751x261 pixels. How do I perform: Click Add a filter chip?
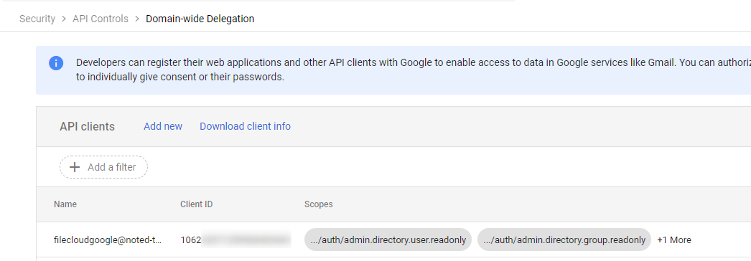[x=103, y=167]
